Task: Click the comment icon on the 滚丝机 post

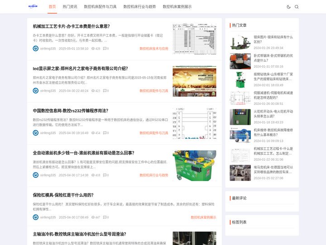Action: click(105, 175)
